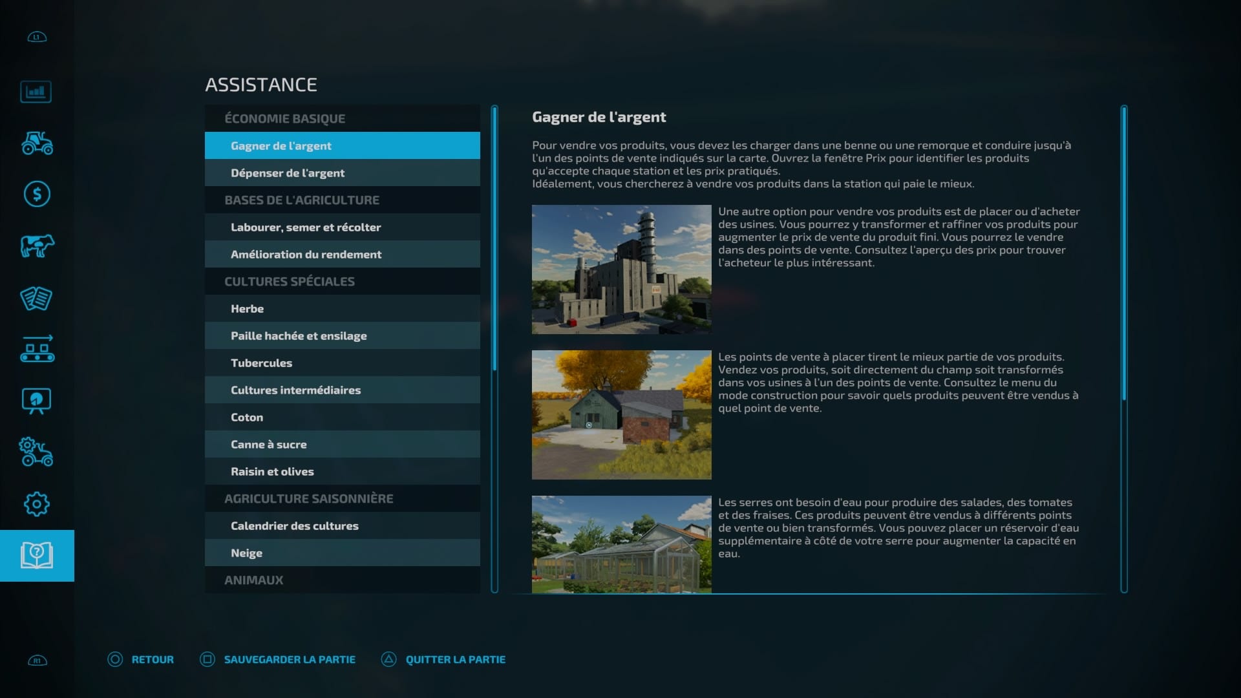Open the Tubercules topic

click(343, 363)
